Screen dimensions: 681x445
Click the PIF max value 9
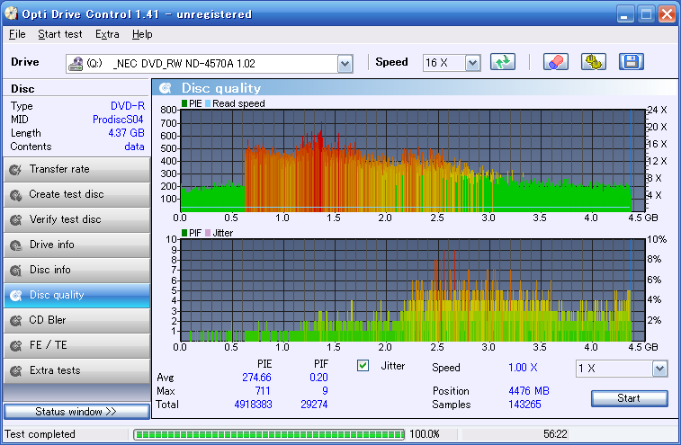[x=325, y=391]
